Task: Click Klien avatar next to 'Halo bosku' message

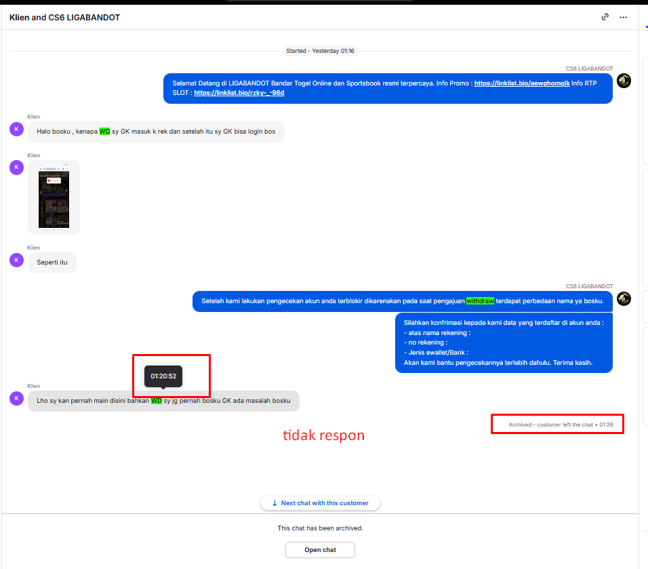Action: tap(16, 129)
